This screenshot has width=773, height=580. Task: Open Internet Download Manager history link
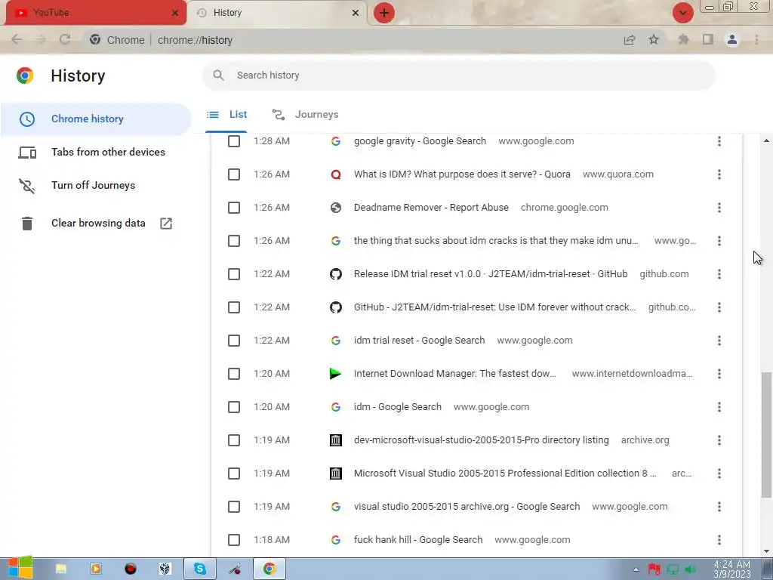pos(454,373)
